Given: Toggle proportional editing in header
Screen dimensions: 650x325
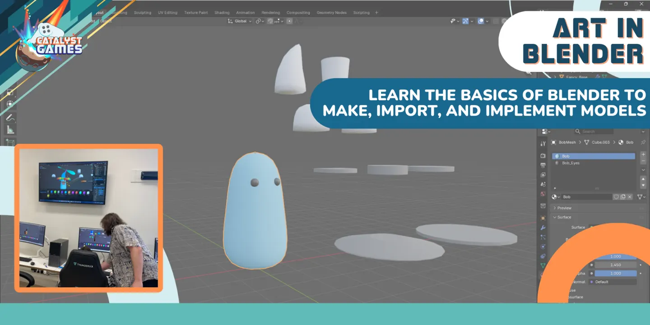Looking at the screenshot, I should pos(289,21).
